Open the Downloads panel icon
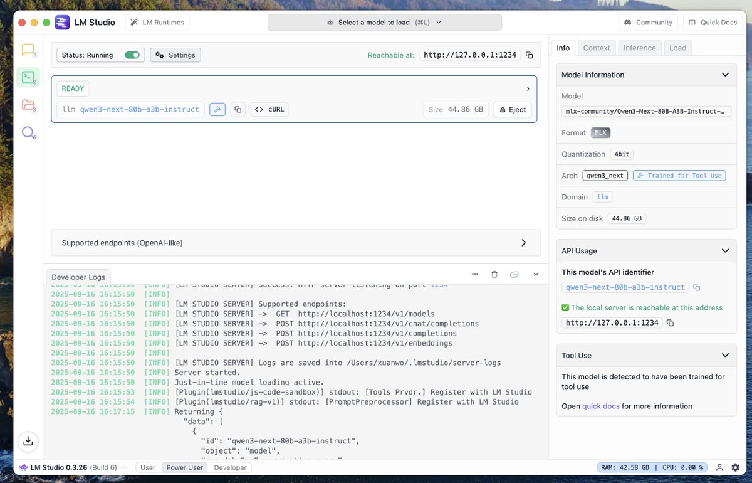 pyautogui.click(x=28, y=441)
